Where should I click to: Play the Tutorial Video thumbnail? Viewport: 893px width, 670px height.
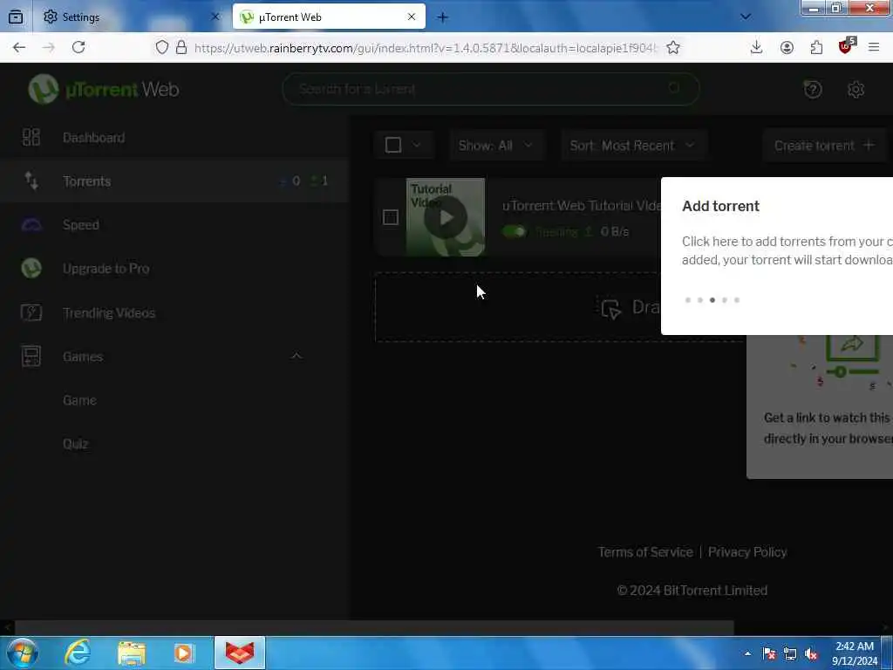click(x=446, y=217)
